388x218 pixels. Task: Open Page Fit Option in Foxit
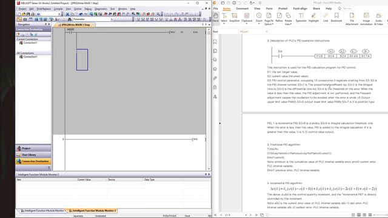coord(269,19)
